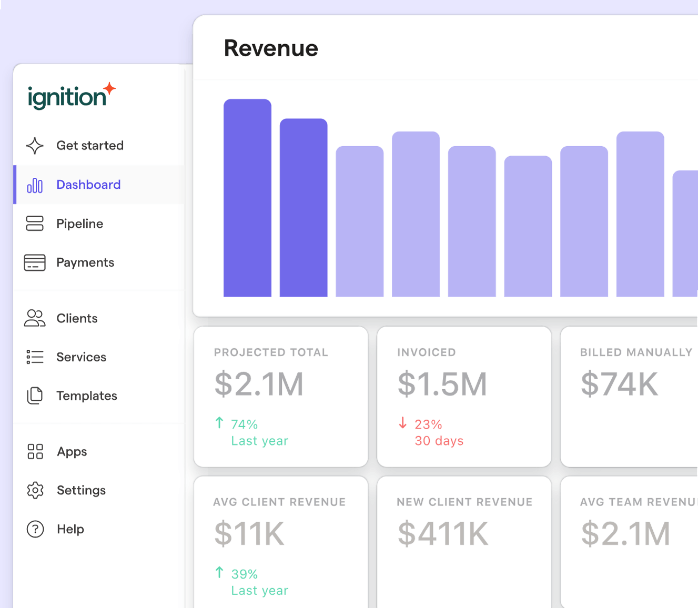The width and height of the screenshot is (698, 608).
Task: Click Last year under 74%
Action: tap(260, 441)
